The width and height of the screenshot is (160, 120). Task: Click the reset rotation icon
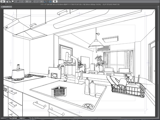(36, 118)
